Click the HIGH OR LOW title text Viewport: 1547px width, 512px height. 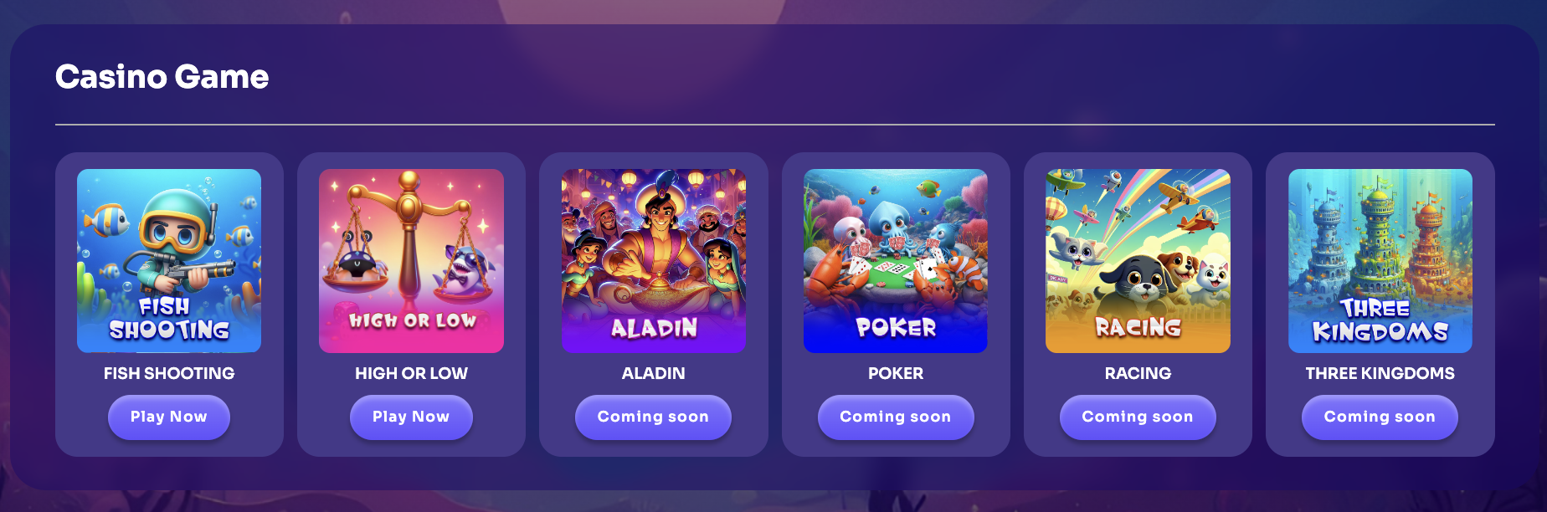411,373
